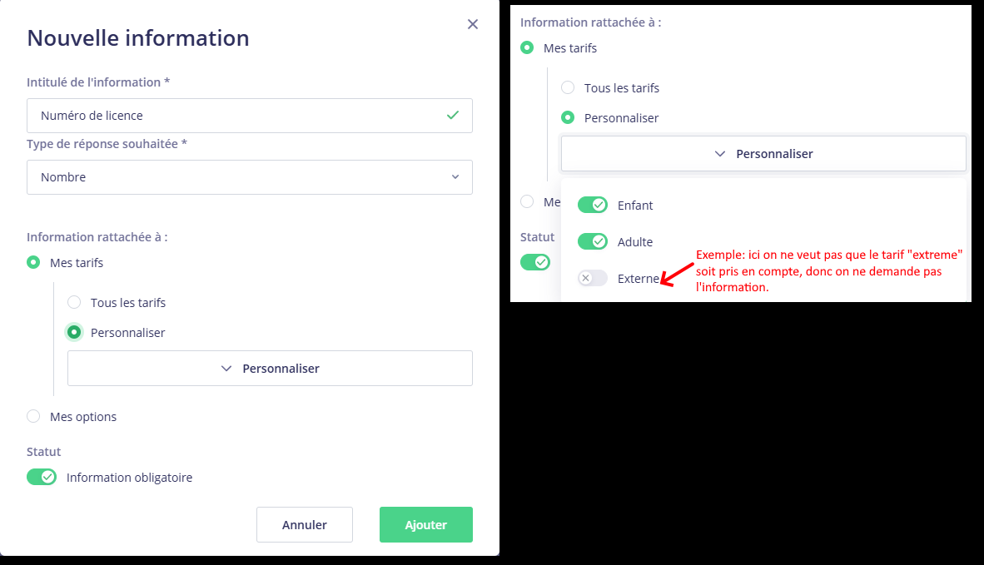Select Personnaliser radio button in dialog
The width and height of the screenshot is (984, 565).
[x=74, y=333]
